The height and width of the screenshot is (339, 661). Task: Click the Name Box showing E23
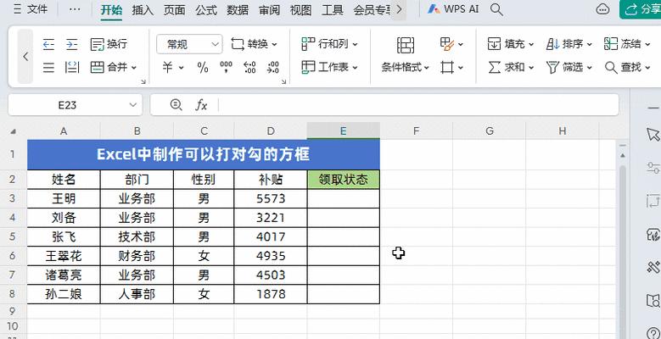[67, 105]
